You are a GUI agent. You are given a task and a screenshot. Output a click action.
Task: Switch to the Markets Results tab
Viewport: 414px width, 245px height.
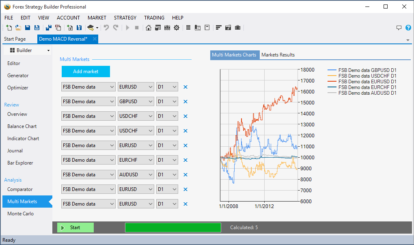point(278,55)
